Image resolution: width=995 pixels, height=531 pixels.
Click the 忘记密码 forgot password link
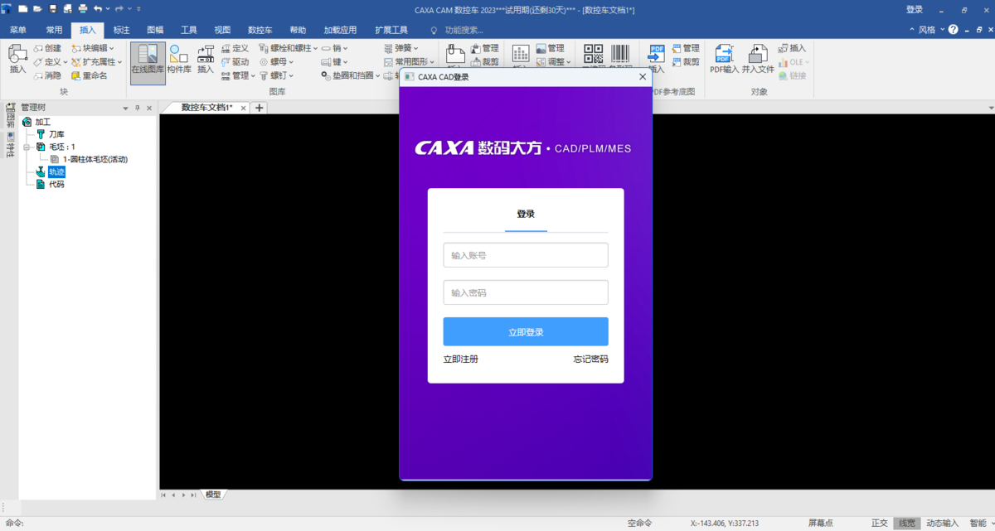tap(590, 360)
